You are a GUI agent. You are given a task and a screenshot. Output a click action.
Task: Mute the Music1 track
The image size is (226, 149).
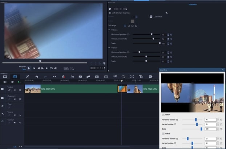[15, 123]
